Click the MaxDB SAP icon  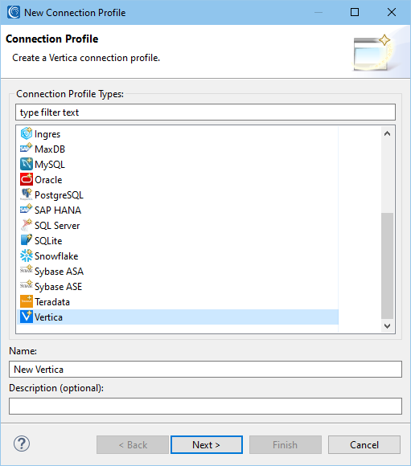click(x=27, y=149)
